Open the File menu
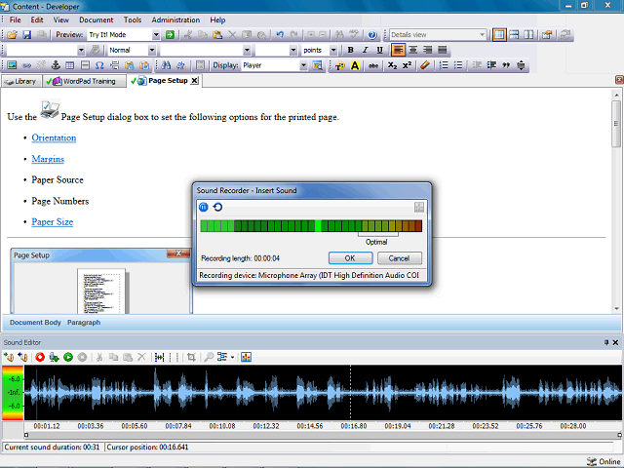 tap(16, 19)
